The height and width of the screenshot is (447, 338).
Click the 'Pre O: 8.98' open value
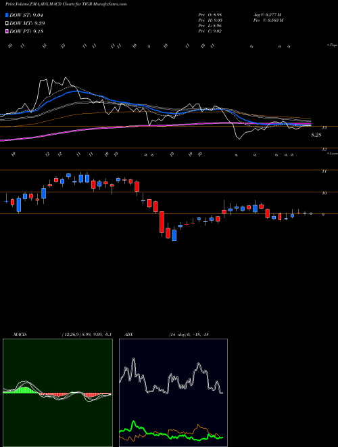pyautogui.click(x=210, y=15)
